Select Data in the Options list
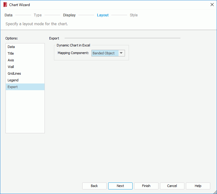The image size is (217, 194). [x=25, y=47]
